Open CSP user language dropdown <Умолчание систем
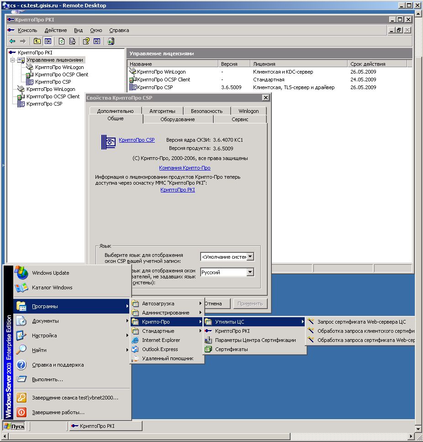 [x=250, y=257]
